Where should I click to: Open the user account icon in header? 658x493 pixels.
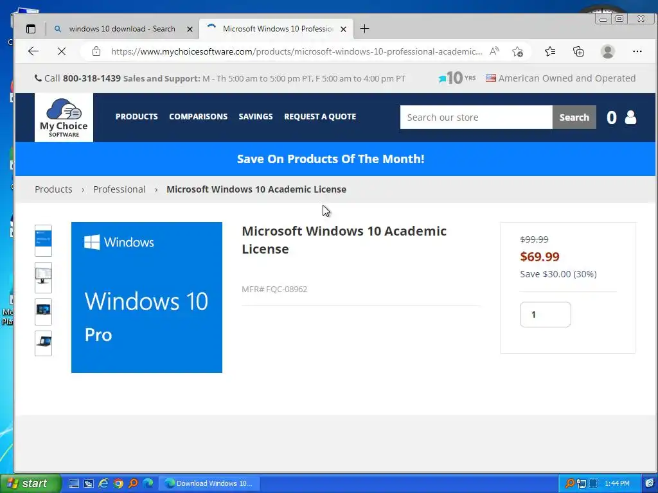[630, 117]
